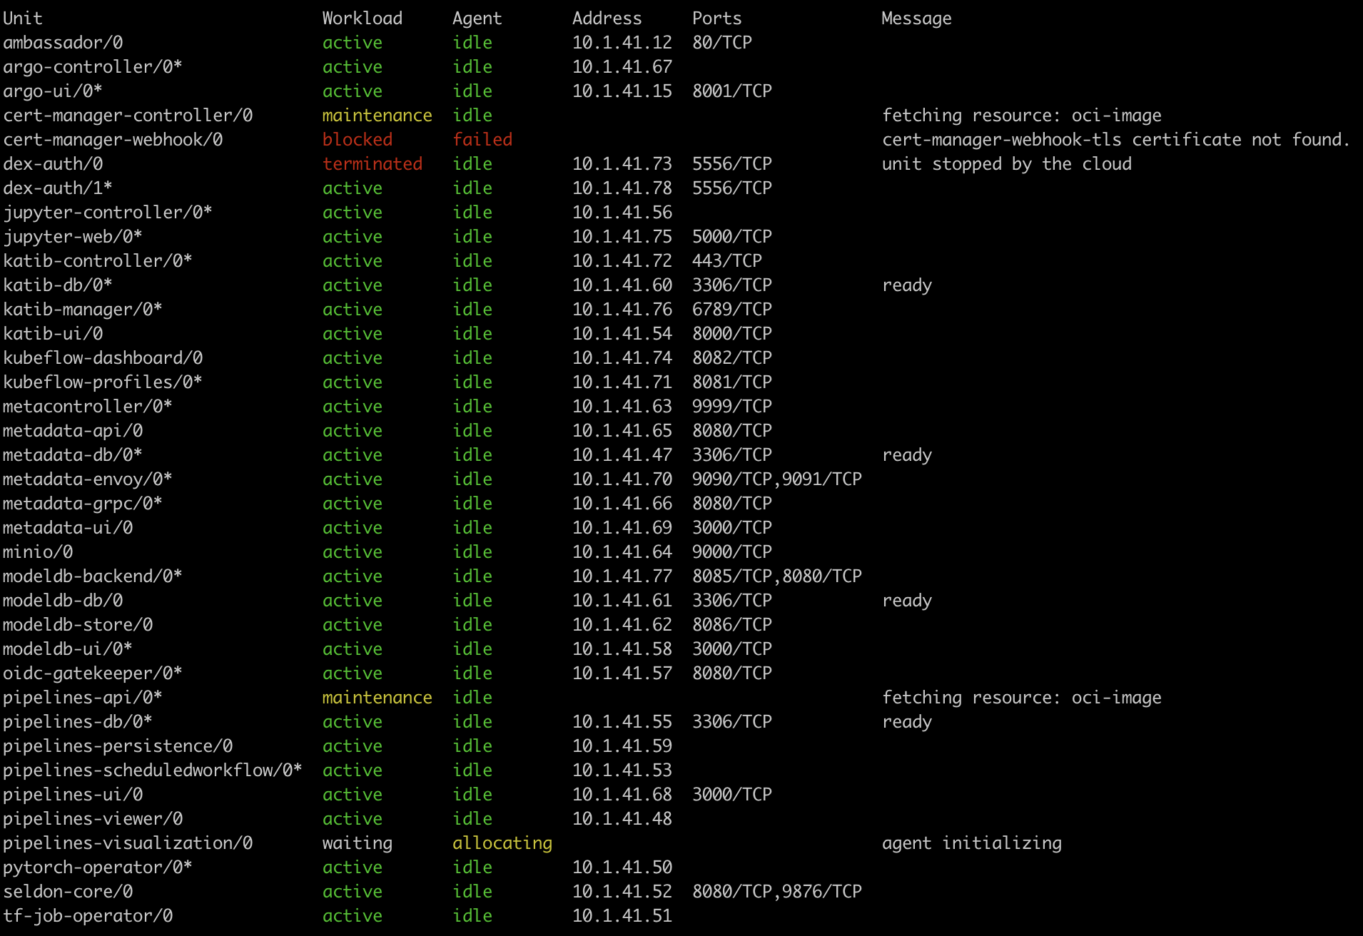Select the fetching resource: oci-image message

1022,115
